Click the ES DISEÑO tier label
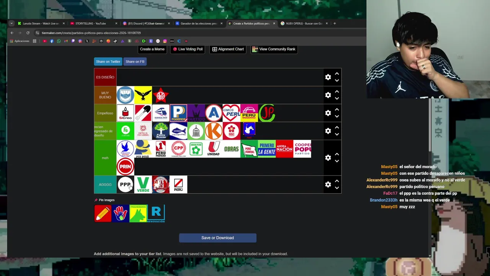This screenshot has width=490, height=276. click(x=105, y=77)
